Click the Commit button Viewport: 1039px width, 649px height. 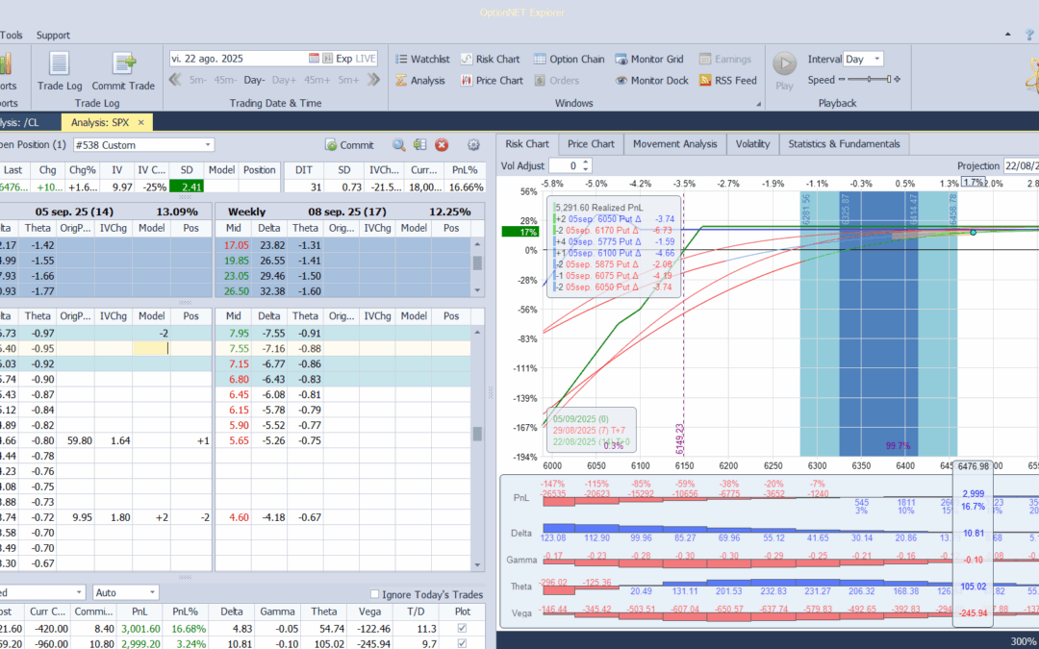pos(349,145)
